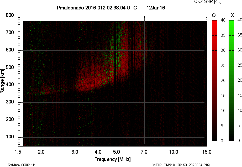The width and height of the screenshot is (242, 167).
Task: Click the 'X' colorbar label
Action: coord(232,15)
